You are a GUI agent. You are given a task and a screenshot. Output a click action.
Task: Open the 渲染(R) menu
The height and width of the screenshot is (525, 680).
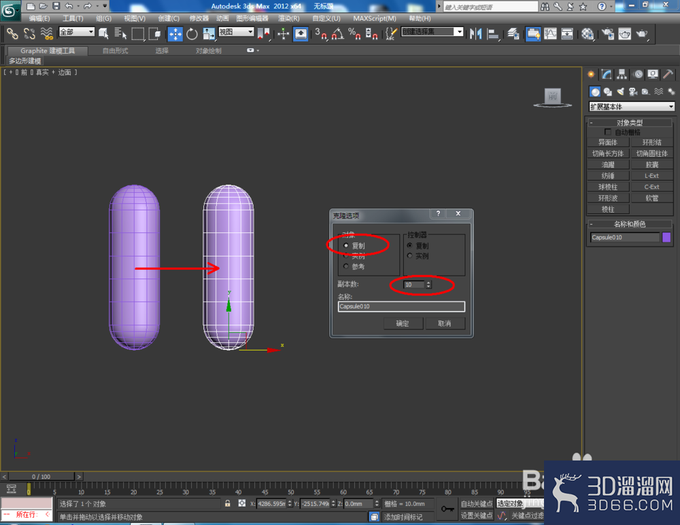[x=288, y=18]
